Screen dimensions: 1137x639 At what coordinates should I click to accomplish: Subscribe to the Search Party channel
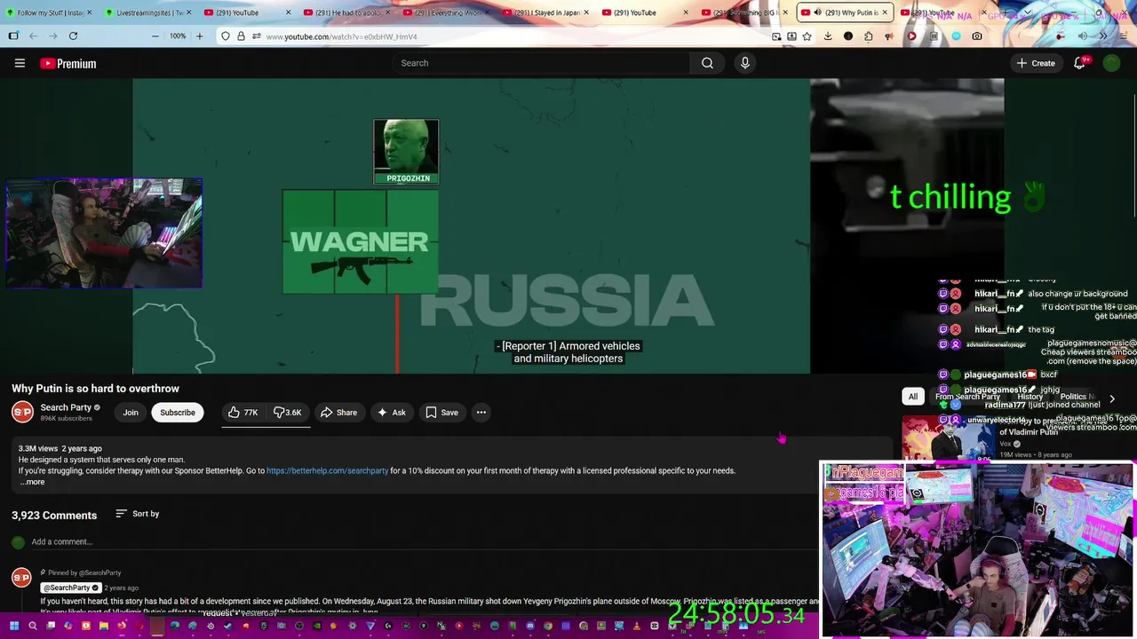pos(178,412)
